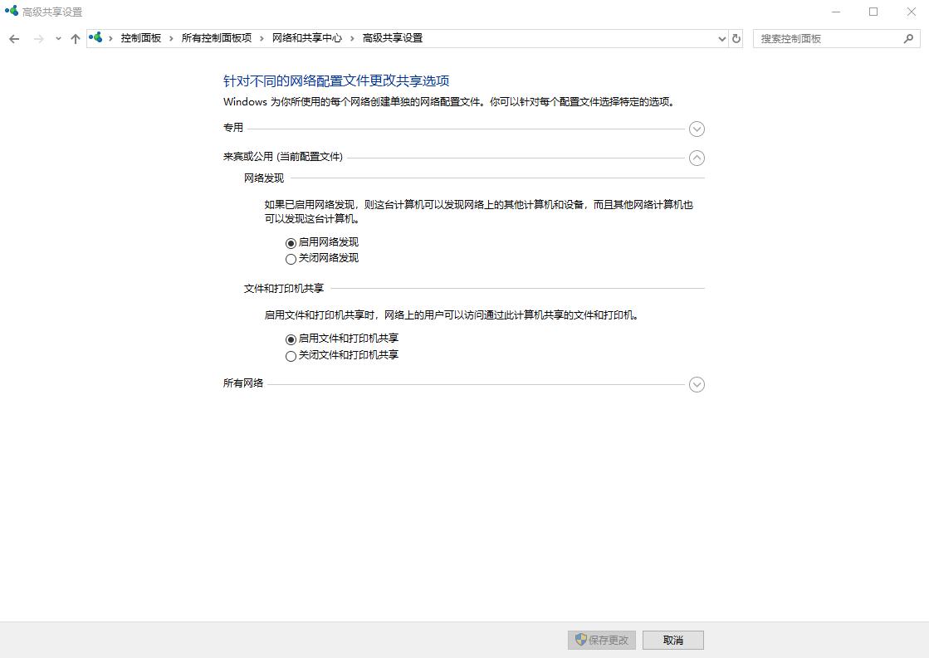Expand the 专用 profile section

[x=696, y=129]
